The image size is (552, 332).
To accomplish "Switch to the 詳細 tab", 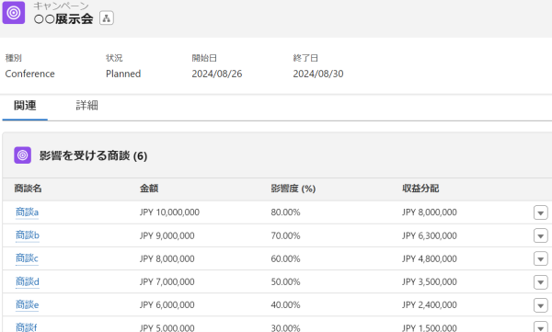I will pyautogui.click(x=87, y=105).
